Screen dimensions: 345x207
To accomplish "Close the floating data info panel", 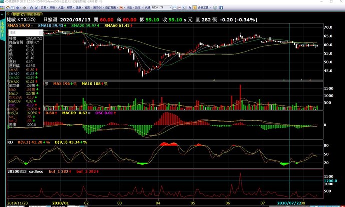I will click(41, 31).
